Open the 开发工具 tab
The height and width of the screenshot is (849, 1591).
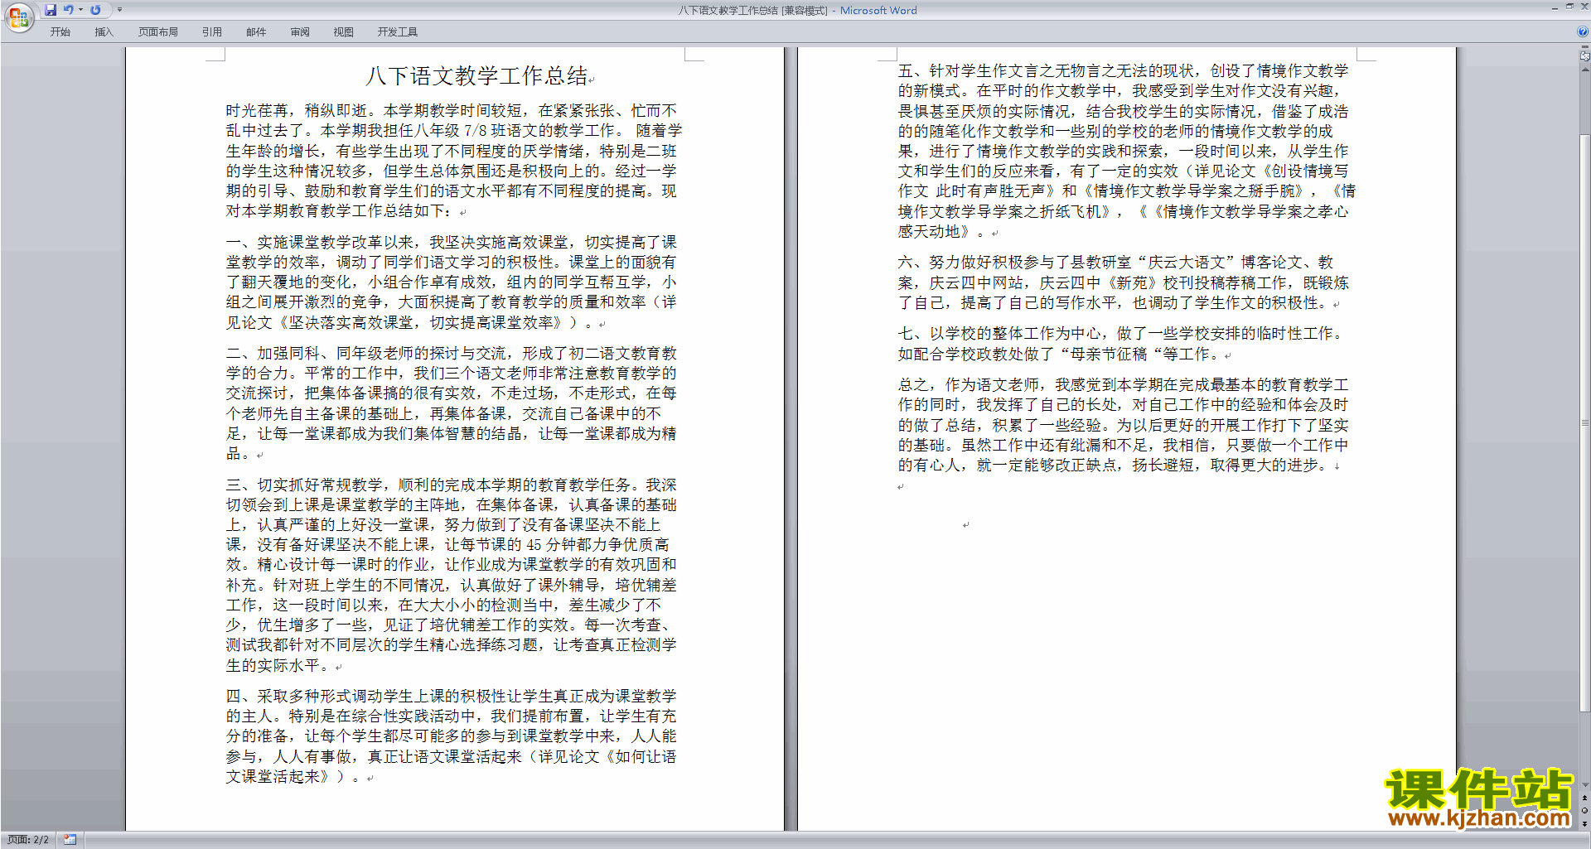(398, 32)
